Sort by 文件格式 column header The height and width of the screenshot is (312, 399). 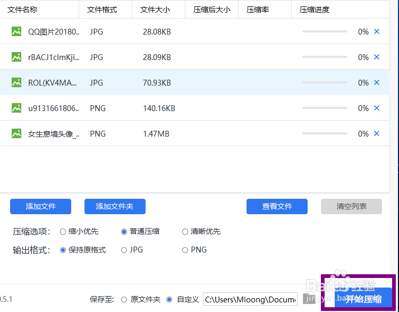102,10
